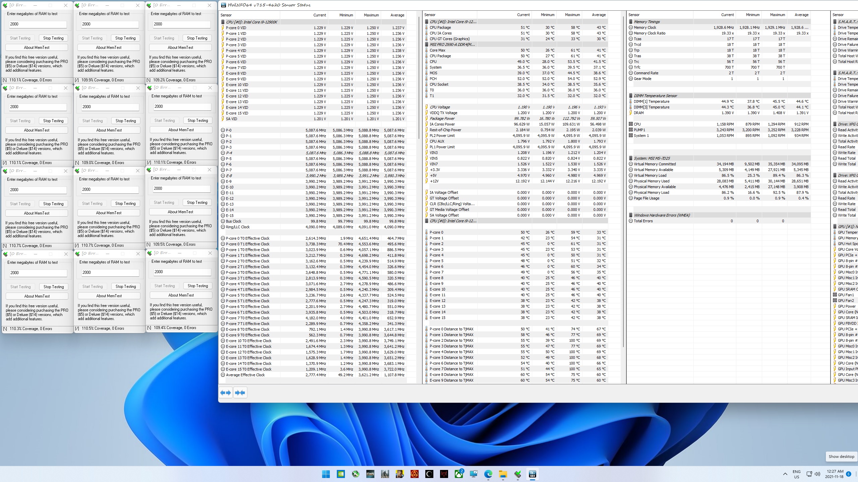Select the DIMM Temperature Sensor group header

coord(655,96)
